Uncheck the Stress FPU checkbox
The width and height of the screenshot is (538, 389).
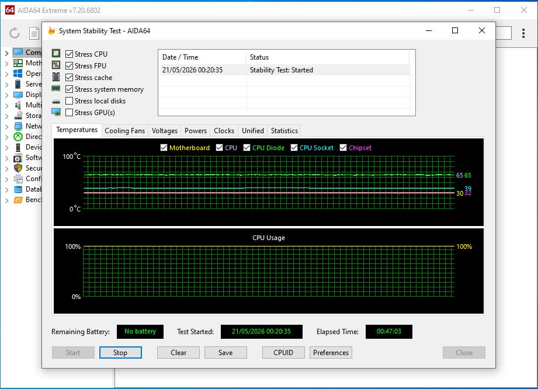coord(69,65)
